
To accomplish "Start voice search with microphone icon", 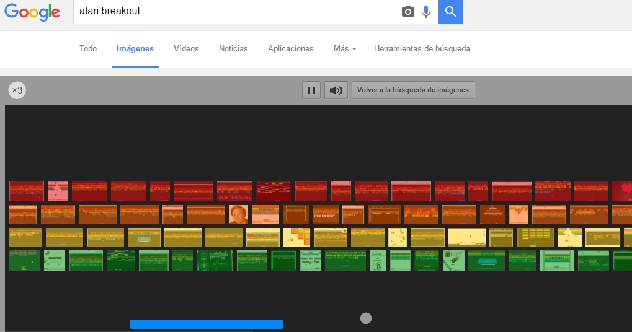I will point(426,11).
